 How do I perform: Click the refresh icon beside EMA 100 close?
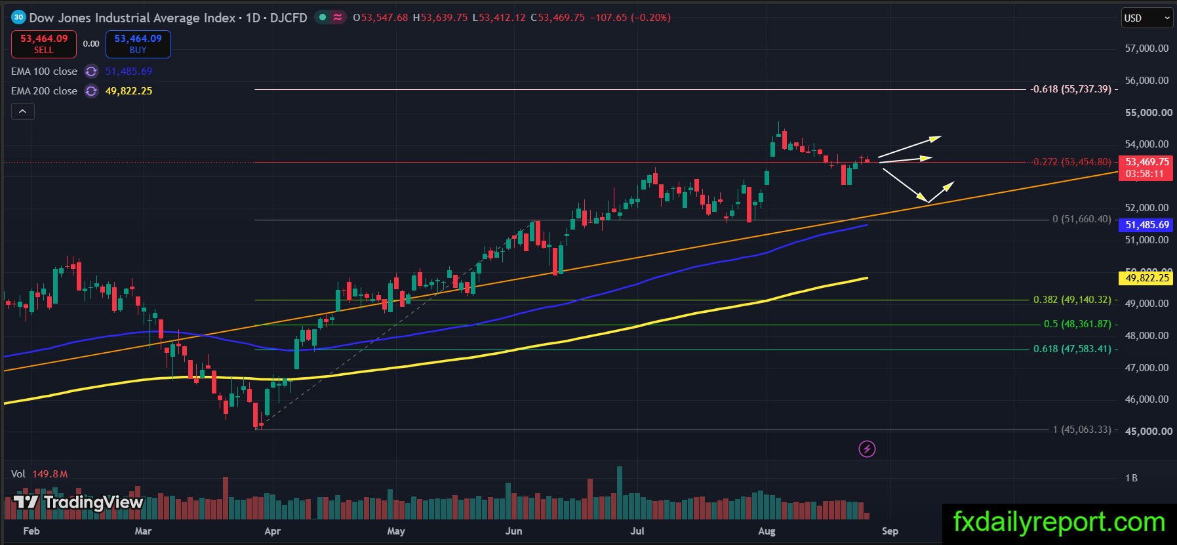(91, 71)
